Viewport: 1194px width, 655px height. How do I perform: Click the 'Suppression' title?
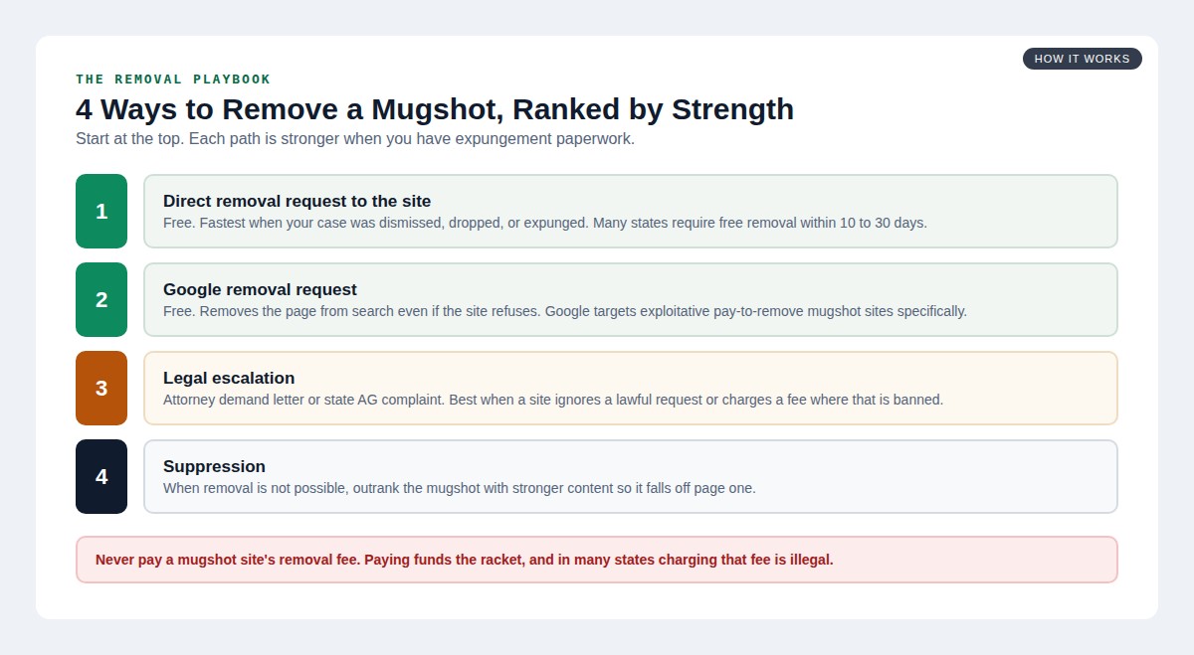(x=214, y=466)
